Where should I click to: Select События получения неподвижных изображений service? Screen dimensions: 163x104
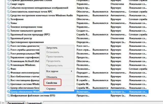click(39, 8)
